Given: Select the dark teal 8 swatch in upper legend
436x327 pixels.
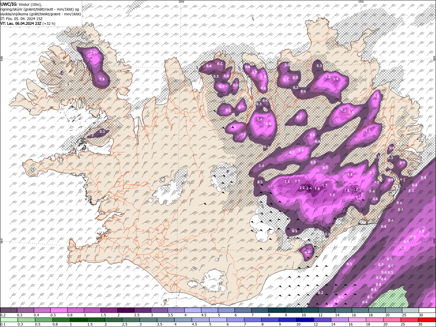Looking at the screenshot, I should click(276, 310).
